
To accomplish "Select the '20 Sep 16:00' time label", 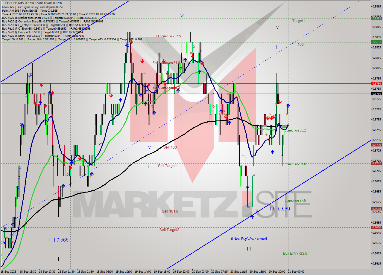I will click(x=258, y=272).
